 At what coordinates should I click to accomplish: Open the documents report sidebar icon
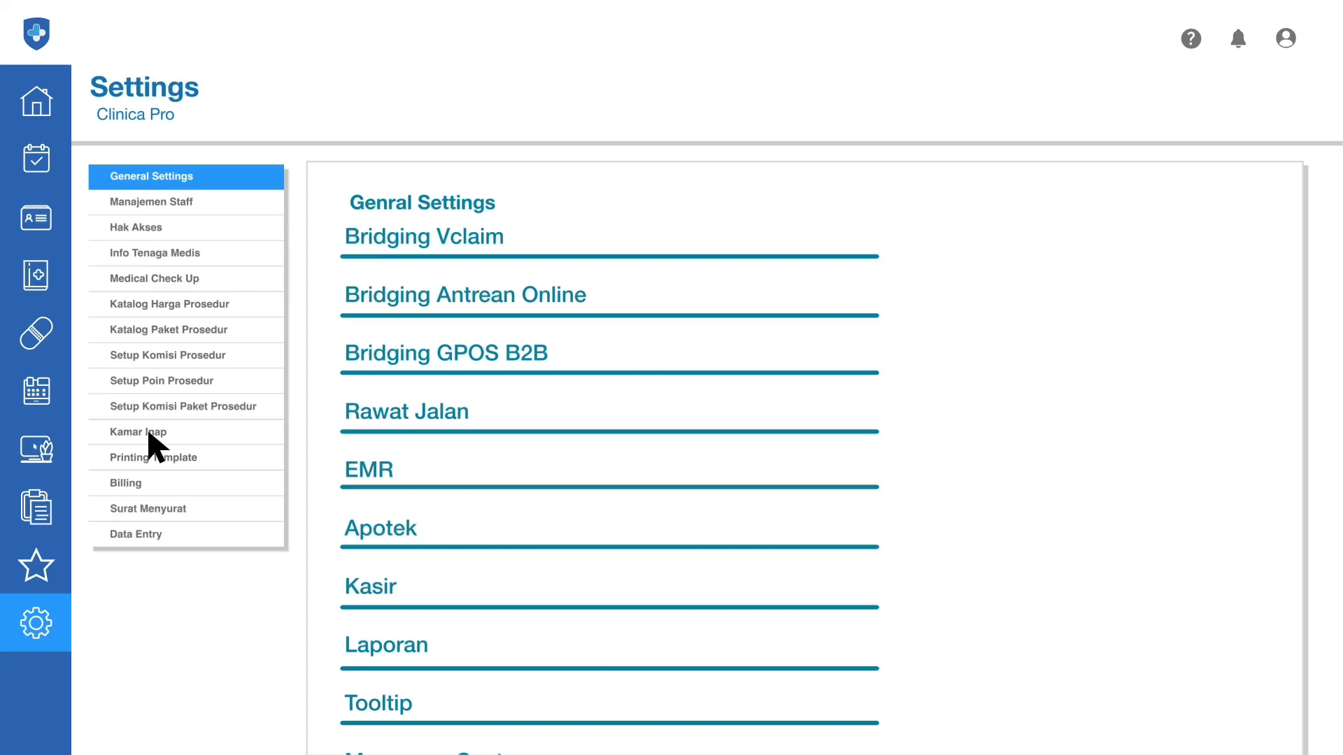(x=36, y=507)
